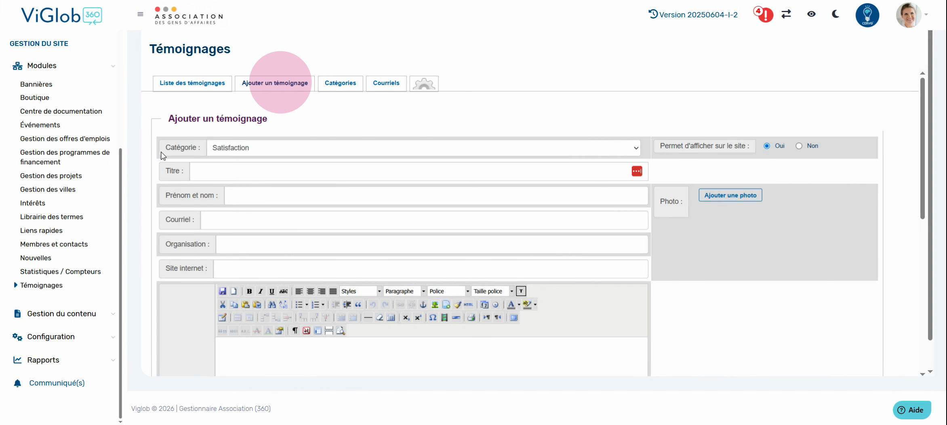The image size is (947, 425).
Task: Expand the numbered list style arrow
Action: 323,304
